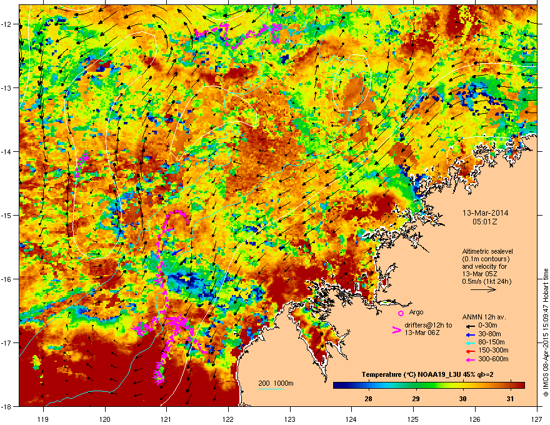
Task: Click the 30 label on temperature scale
Action: 463,399
